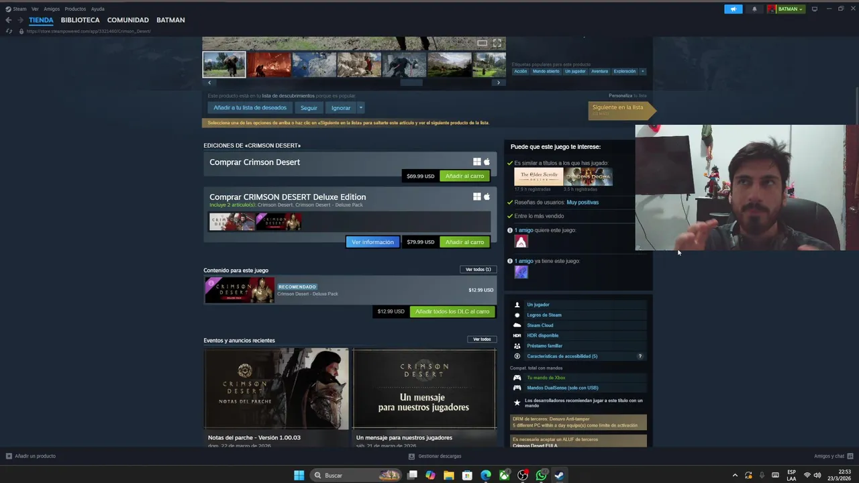Open the BATMAN profile tab
The width and height of the screenshot is (859, 483).
170,20
